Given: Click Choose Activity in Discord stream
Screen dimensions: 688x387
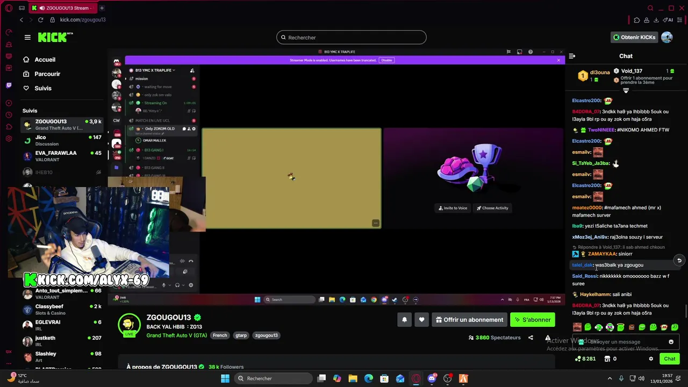Looking at the screenshot, I should (492, 208).
